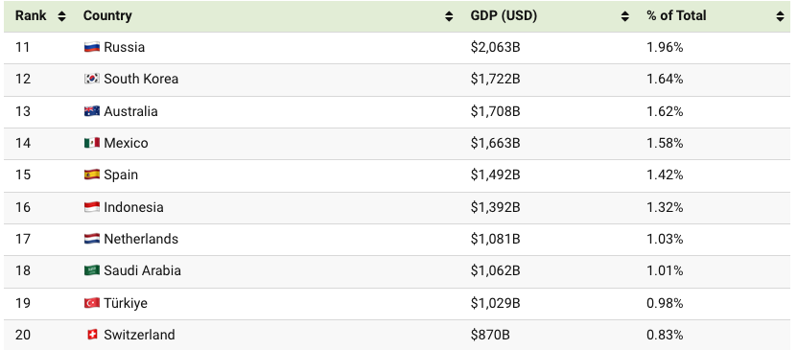This screenshot has height=350, width=798.
Task: Sort by % of Total arrows
Action: pyautogui.click(x=780, y=16)
